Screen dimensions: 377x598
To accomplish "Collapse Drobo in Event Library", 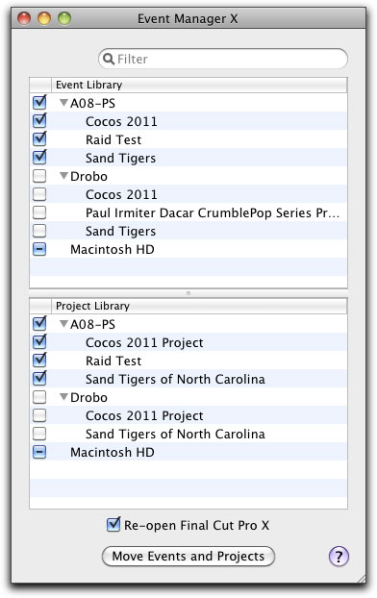I will point(63,176).
